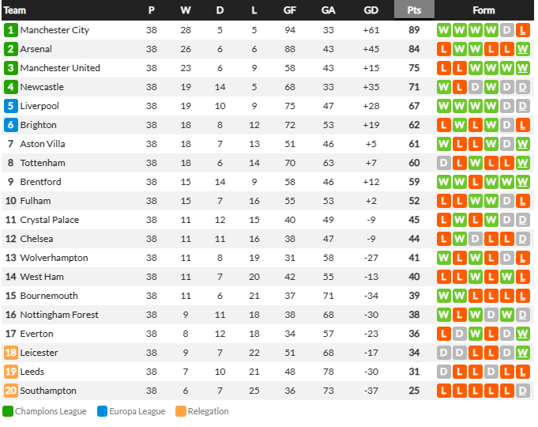Open the Nottingham Forest team link
The width and height of the screenshot is (538, 427).
59,315
